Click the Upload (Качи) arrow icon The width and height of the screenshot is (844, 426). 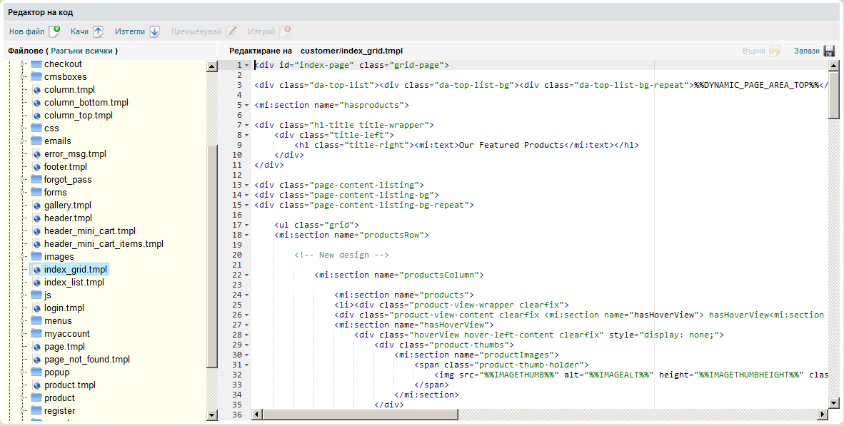(98, 31)
